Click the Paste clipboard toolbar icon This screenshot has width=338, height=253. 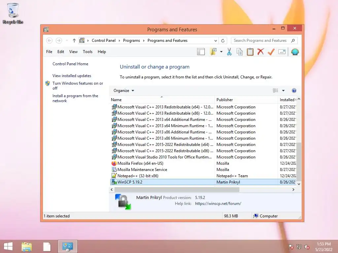pos(250,52)
